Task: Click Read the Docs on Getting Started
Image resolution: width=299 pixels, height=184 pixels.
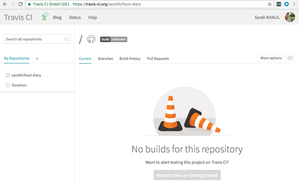Action: click(x=187, y=175)
